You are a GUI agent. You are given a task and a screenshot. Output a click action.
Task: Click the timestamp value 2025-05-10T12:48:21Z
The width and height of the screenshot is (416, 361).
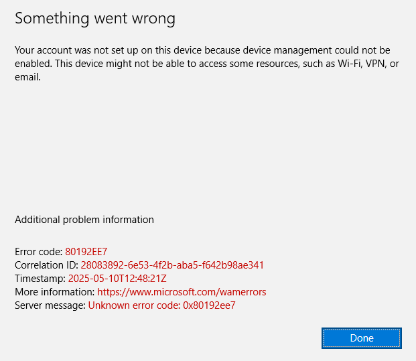(x=117, y=279)
